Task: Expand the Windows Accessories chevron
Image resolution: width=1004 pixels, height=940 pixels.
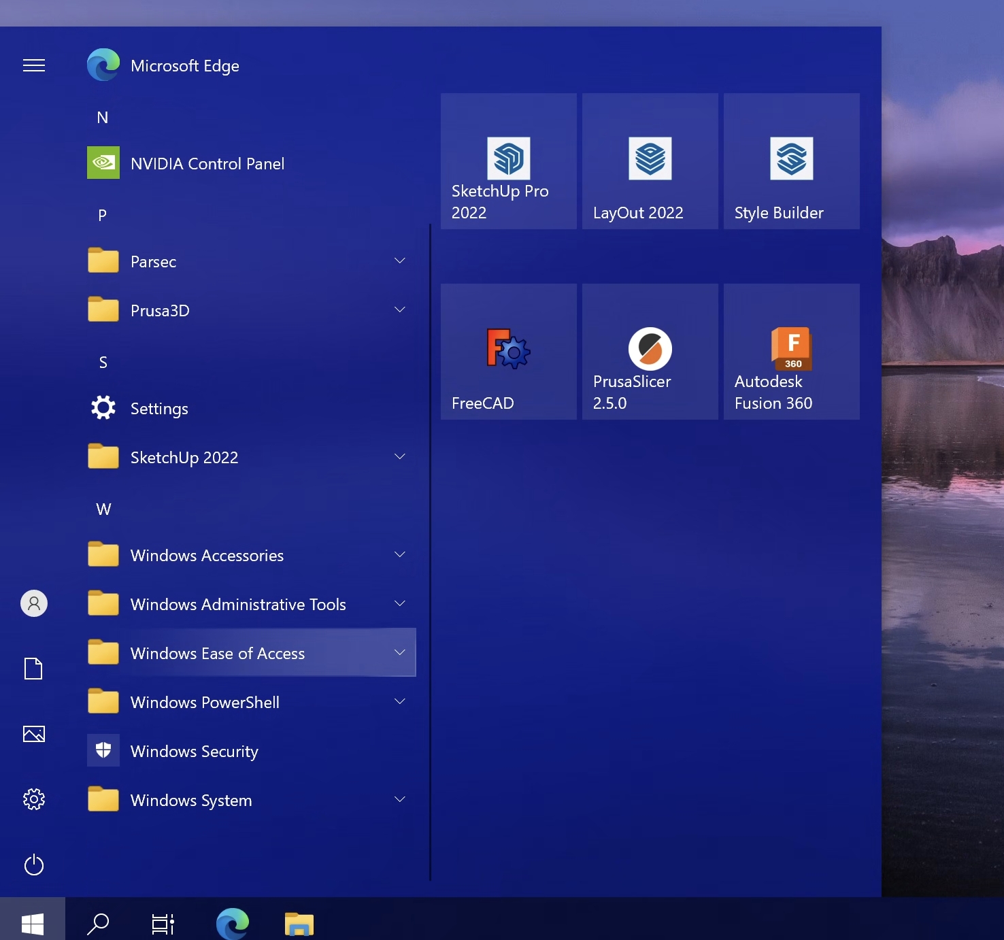Action: point(400,554)
